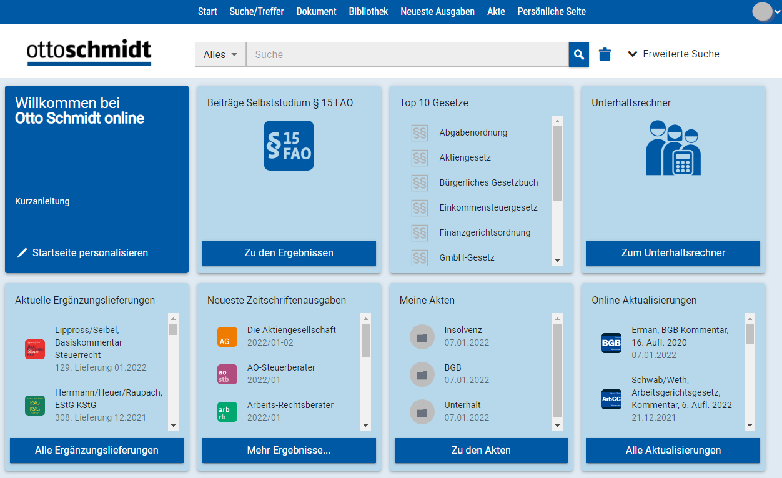This screenshot has width=782, height=478.
Task: Click paragraph icon next to Abgabenordnung
Action: pos(420,132)
